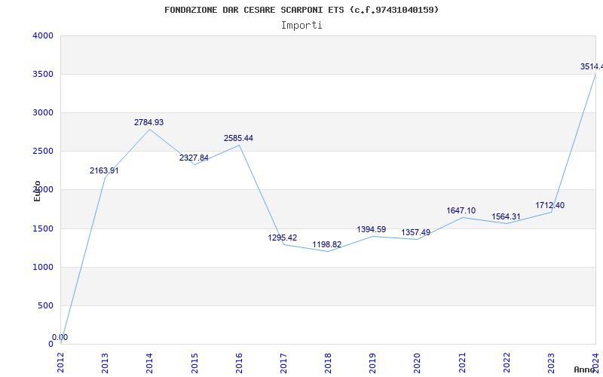Select the 2023 year on x-axis
Screen dimensions: 603x377
pos(550,361)
